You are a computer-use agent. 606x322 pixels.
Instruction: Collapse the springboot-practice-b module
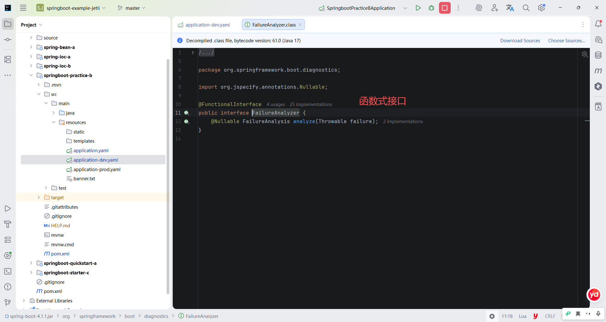click(31, 75)
